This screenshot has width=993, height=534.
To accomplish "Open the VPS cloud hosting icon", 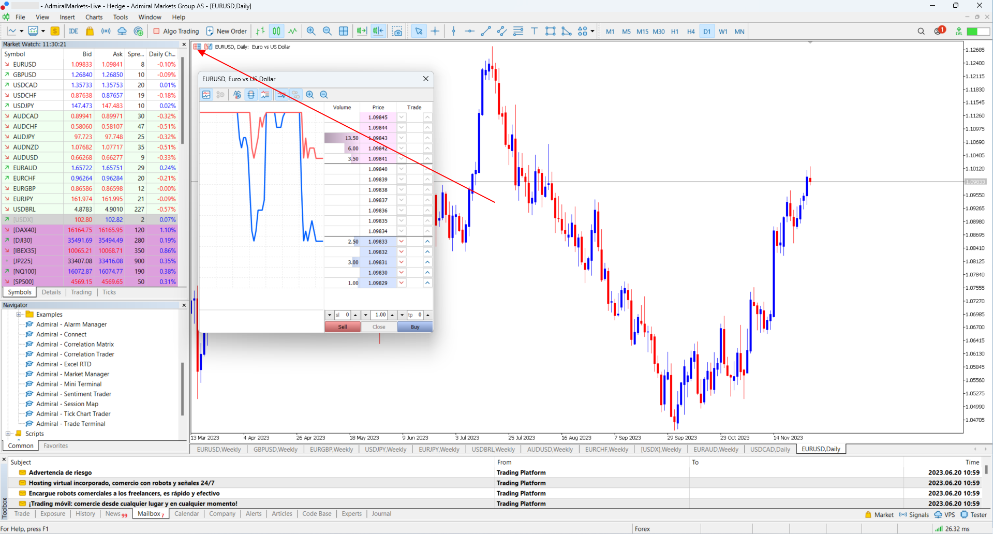I will (x=122, y=31).
